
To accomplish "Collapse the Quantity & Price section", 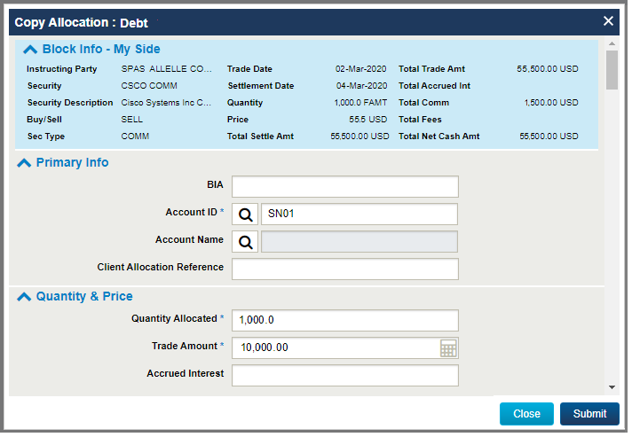I will tap(24, 297).
